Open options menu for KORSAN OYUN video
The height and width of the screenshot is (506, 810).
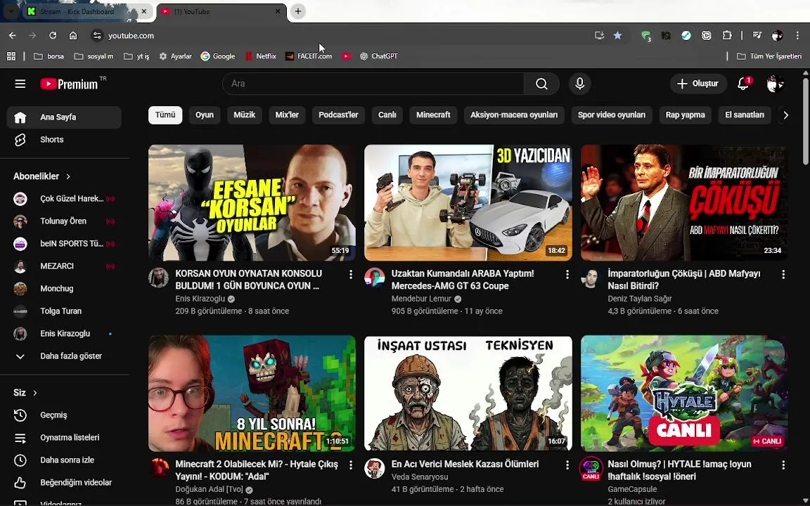point(351,275)
